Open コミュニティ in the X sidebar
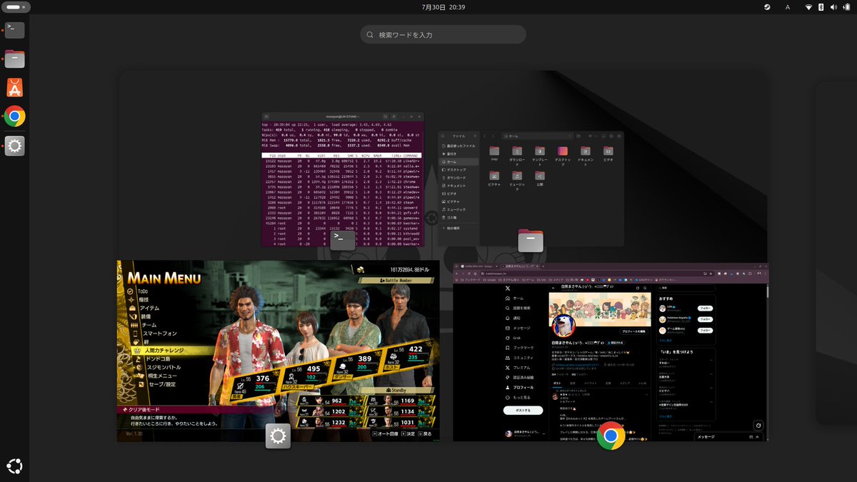This screenshot has height=482, width=857. [521, 358]
